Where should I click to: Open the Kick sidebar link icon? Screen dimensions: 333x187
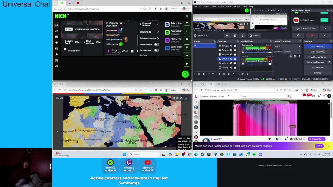56,31
